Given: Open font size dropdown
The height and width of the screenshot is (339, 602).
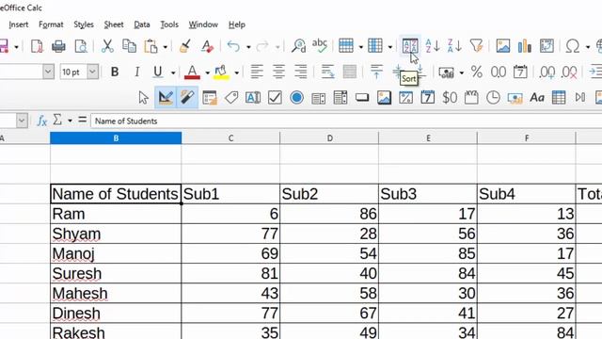Looking at the screenshot, I should pyautogui.click(x=92, y=72).
